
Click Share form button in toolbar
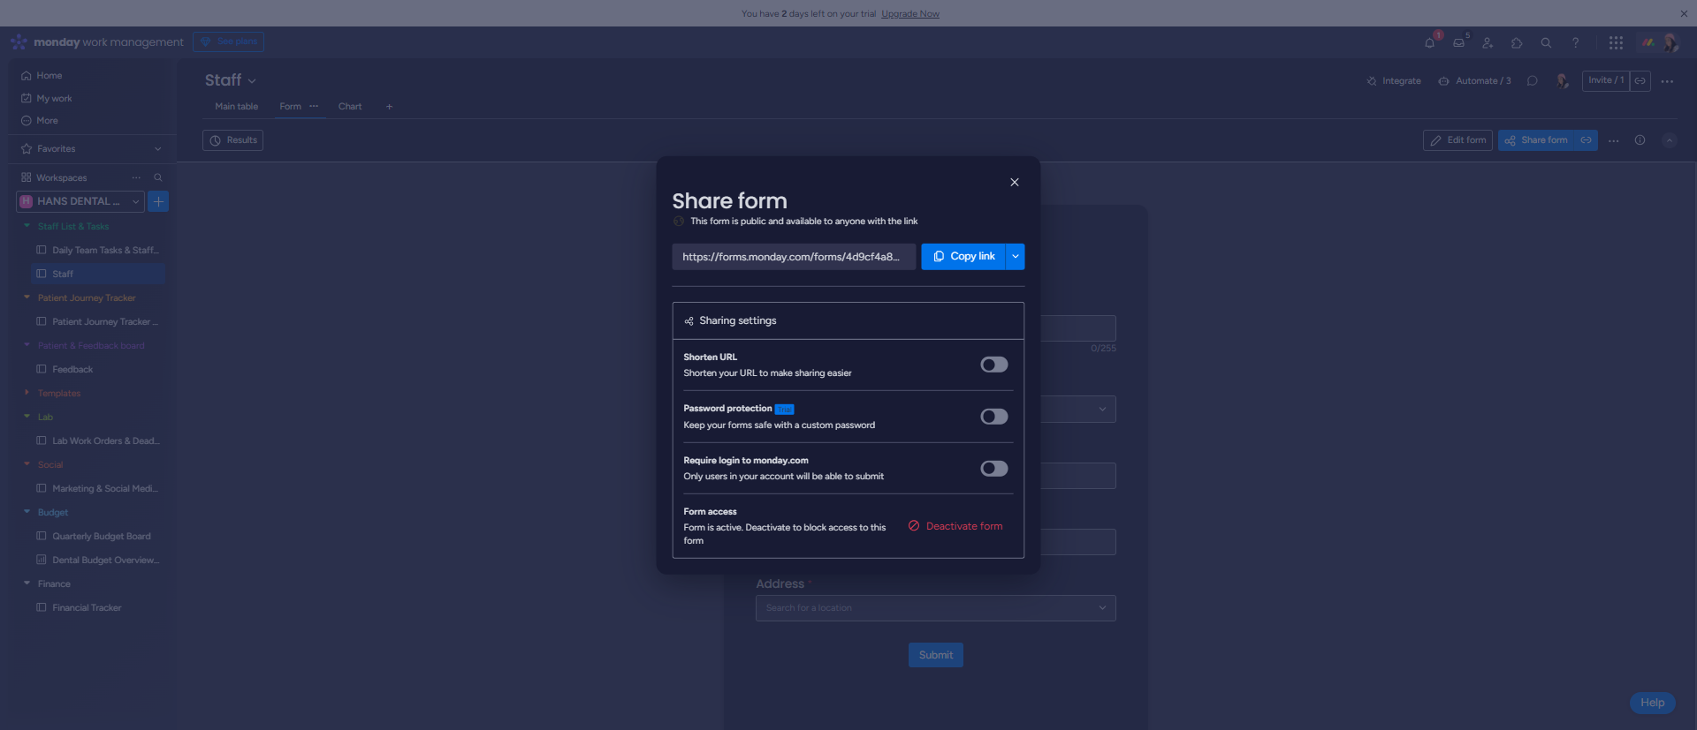click(1538, 140)
